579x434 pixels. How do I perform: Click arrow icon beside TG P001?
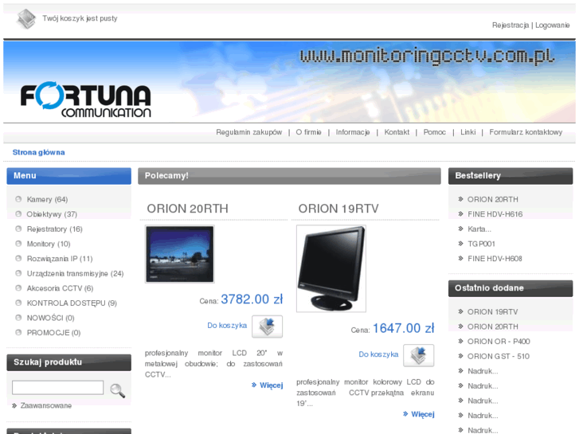point(460,244)
